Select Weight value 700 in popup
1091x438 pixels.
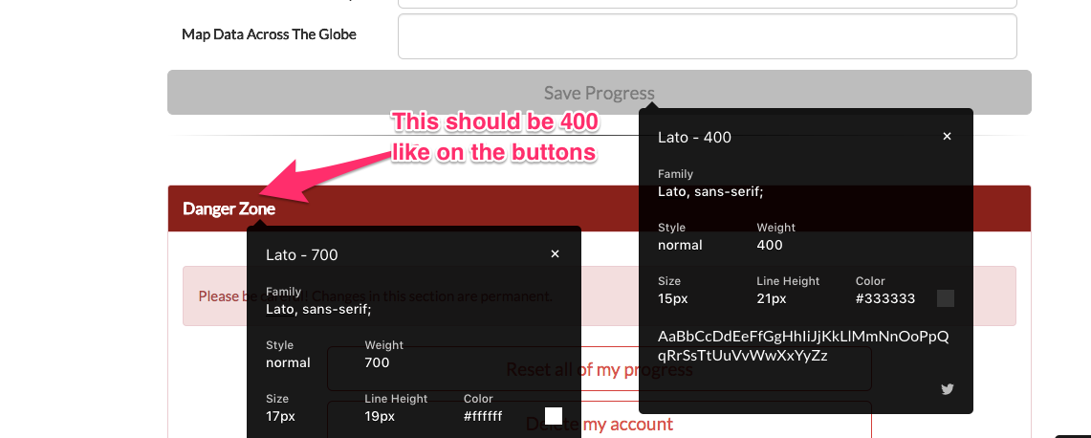pos(377,362)
